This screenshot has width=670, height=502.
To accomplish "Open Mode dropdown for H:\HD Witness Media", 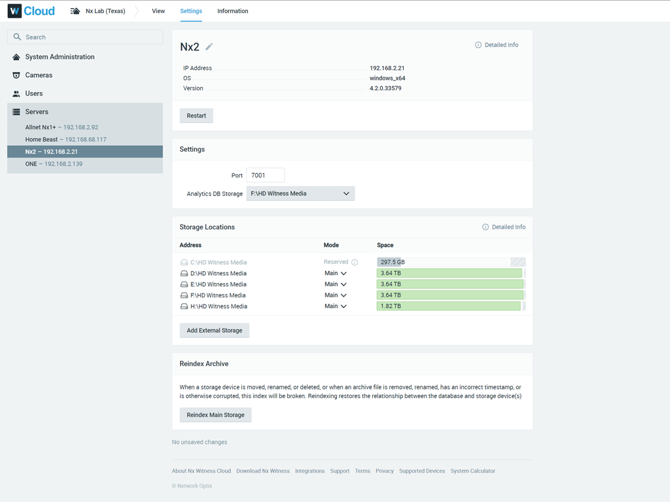I will [336, 306].
